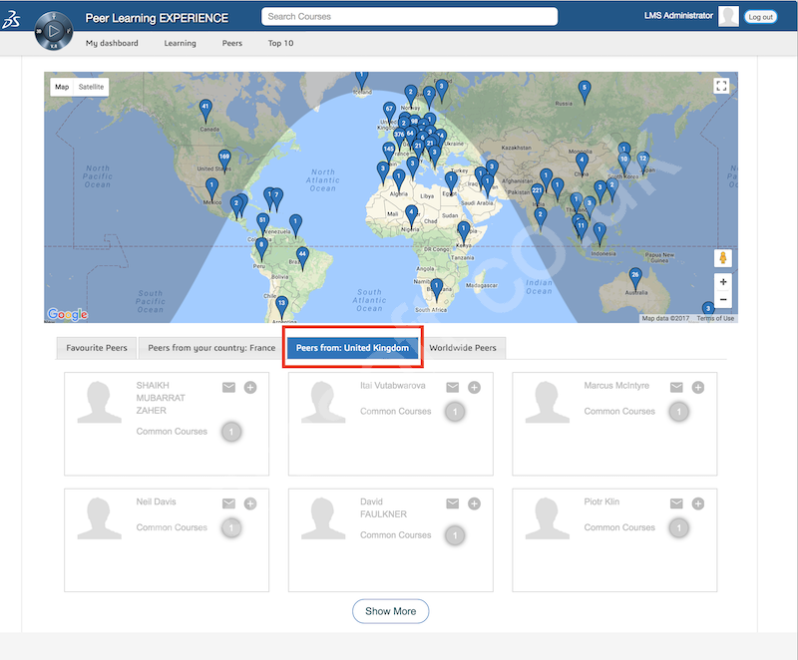
Task: Click the name Neil Davis
Action: tap(156, 501)
